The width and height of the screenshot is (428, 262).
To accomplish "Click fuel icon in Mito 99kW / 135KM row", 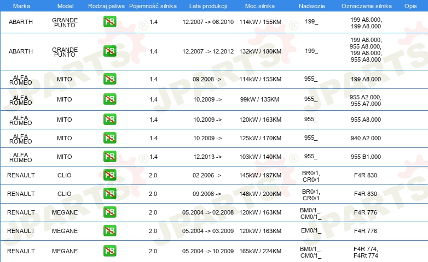I will (x=109, y=99).
